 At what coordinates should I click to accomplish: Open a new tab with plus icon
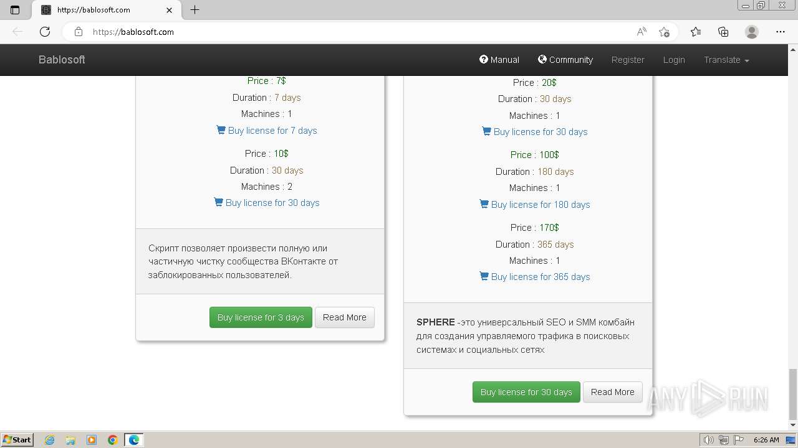tap(195, 10)
